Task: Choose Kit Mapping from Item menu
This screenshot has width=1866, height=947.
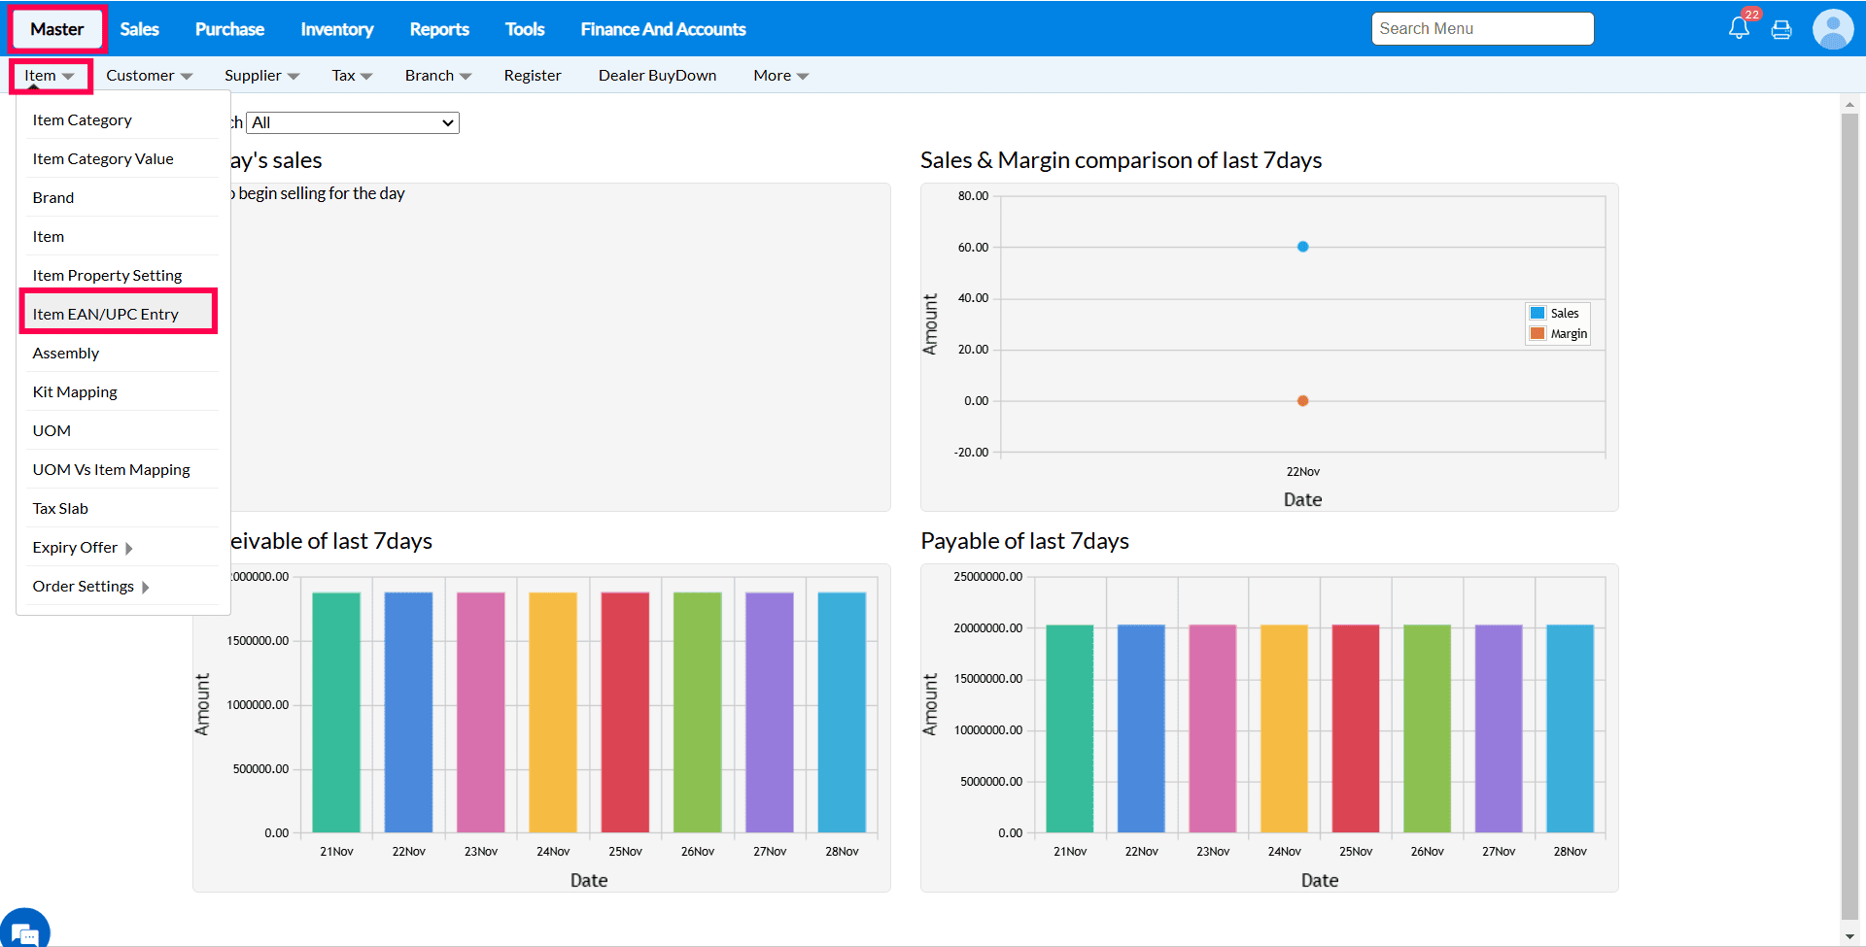Action: pos(75,391)
